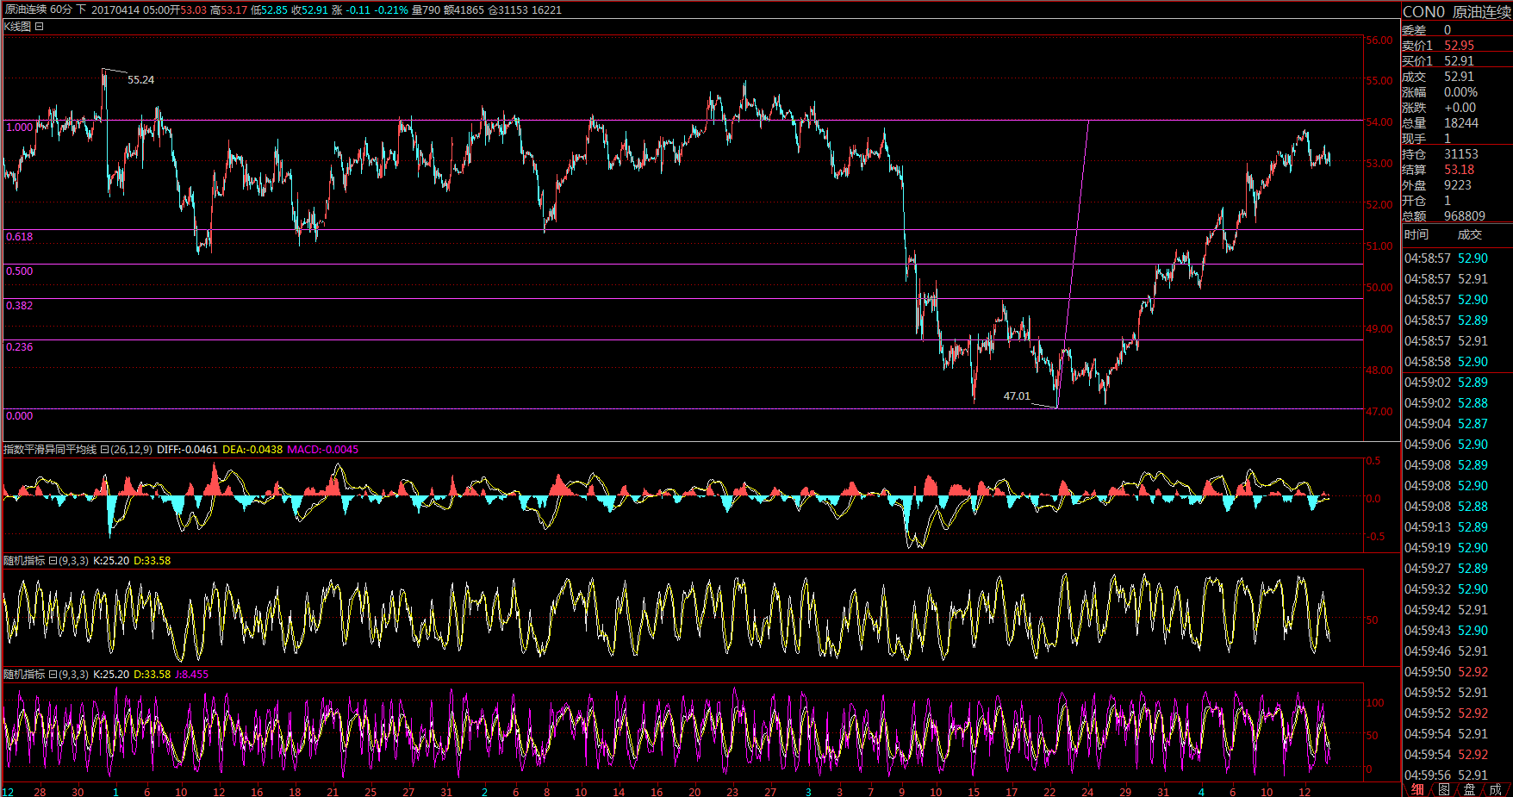Viewport: 1513px width, 797px height.
Task: Open the 盘 tab
Action: pos(1469,789)
